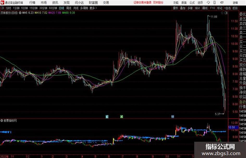Click the 证券交易未登录 login link
This screenshot has width=246, height=158.
[142, 3]
